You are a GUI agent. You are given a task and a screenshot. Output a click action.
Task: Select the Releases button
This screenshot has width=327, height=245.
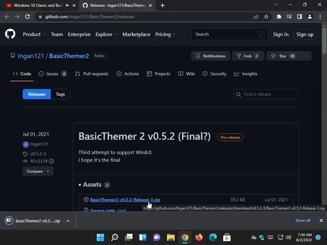coord(37,94)
